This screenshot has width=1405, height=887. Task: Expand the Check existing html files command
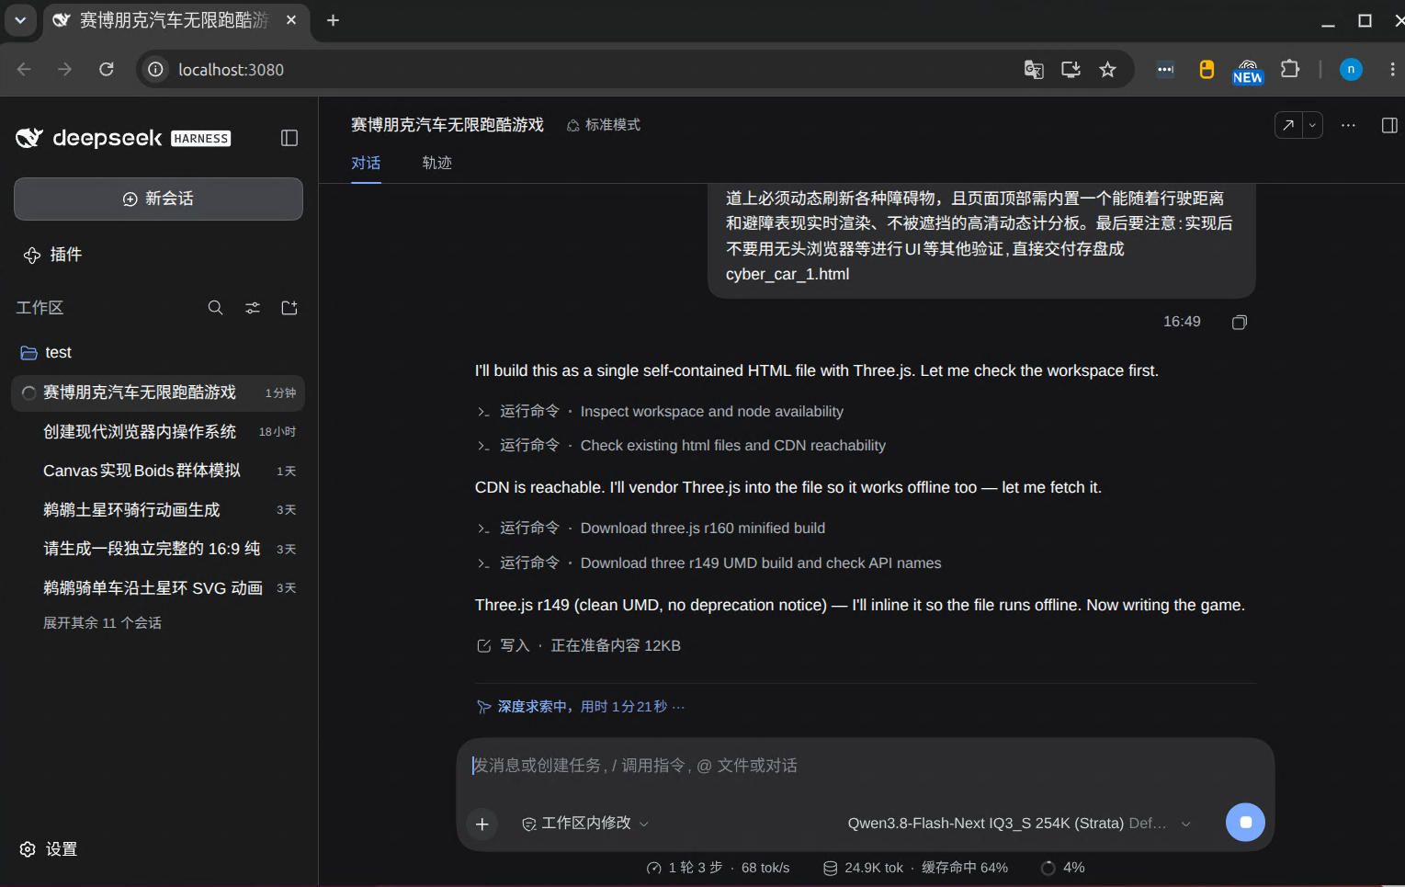tap(681, 446)
